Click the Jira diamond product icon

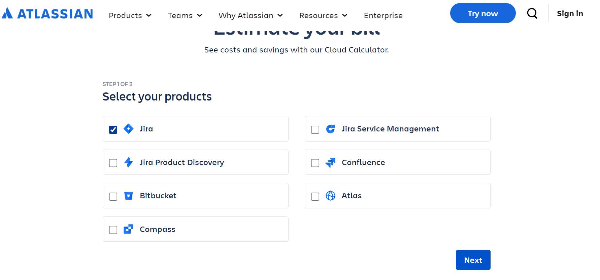(129, 129)
